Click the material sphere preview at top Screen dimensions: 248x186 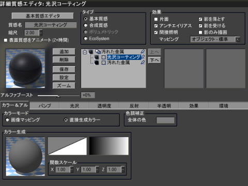coord(25,68)
